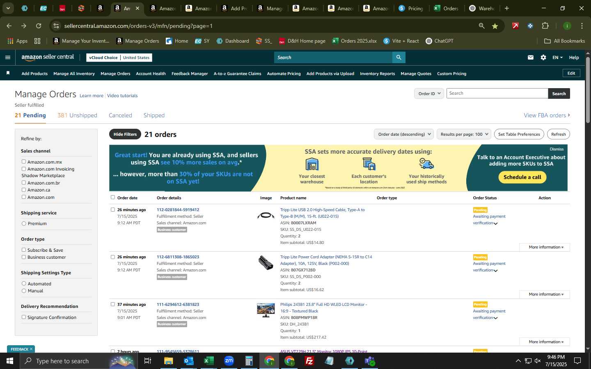Check the Amazon.com.br filter

point(24,182)
